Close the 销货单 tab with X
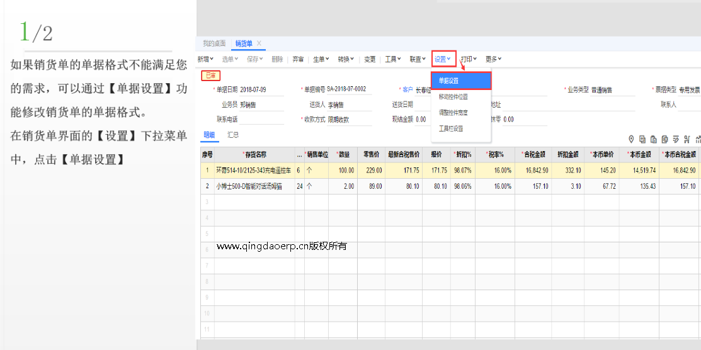701x350 pixels. pyautogui.click(x=259, y=43)
